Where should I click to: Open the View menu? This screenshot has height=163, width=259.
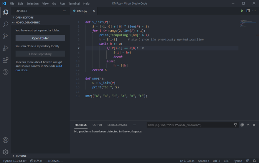45,3
